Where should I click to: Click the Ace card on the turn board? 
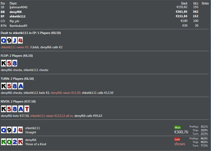point(20,86)
